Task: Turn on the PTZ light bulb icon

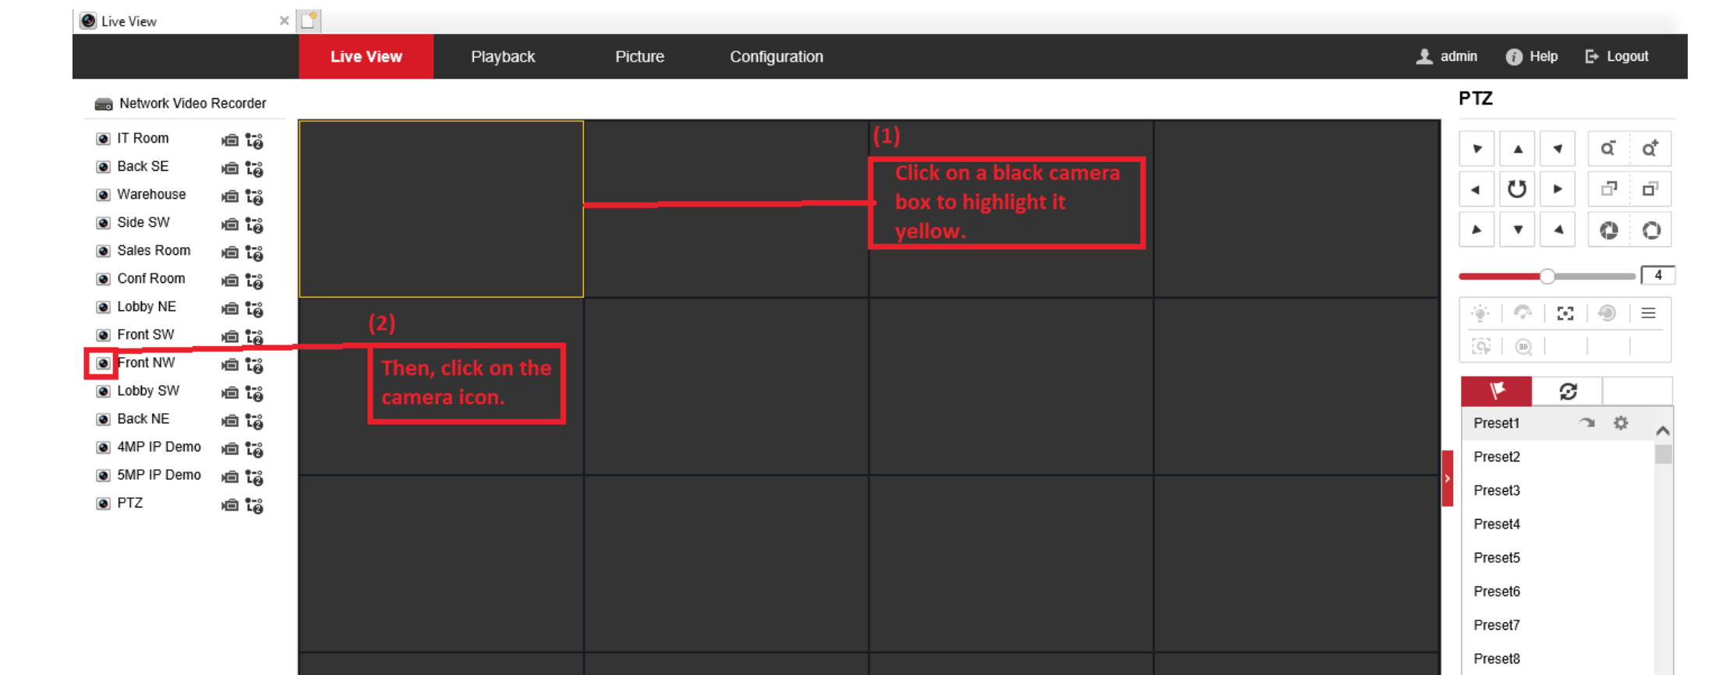Action: pos(1480,313)
